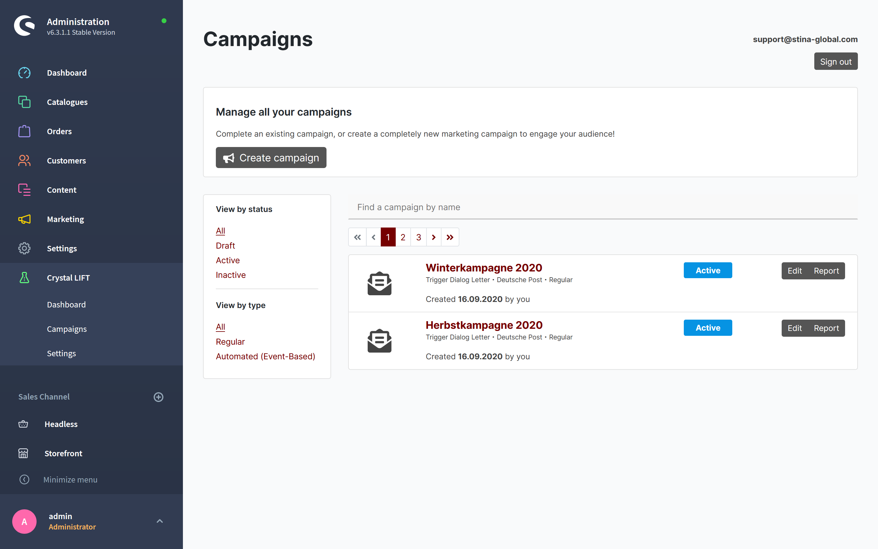The height and width of the screenshot is (549, 878).
Task: Click the Create campaign button
Action: (x=271, y=158)
